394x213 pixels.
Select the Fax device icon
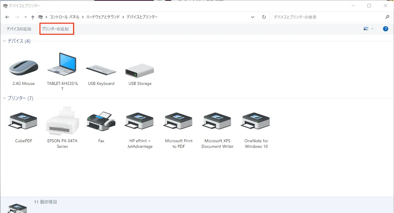pyautogui.click(x=101, y=122)
